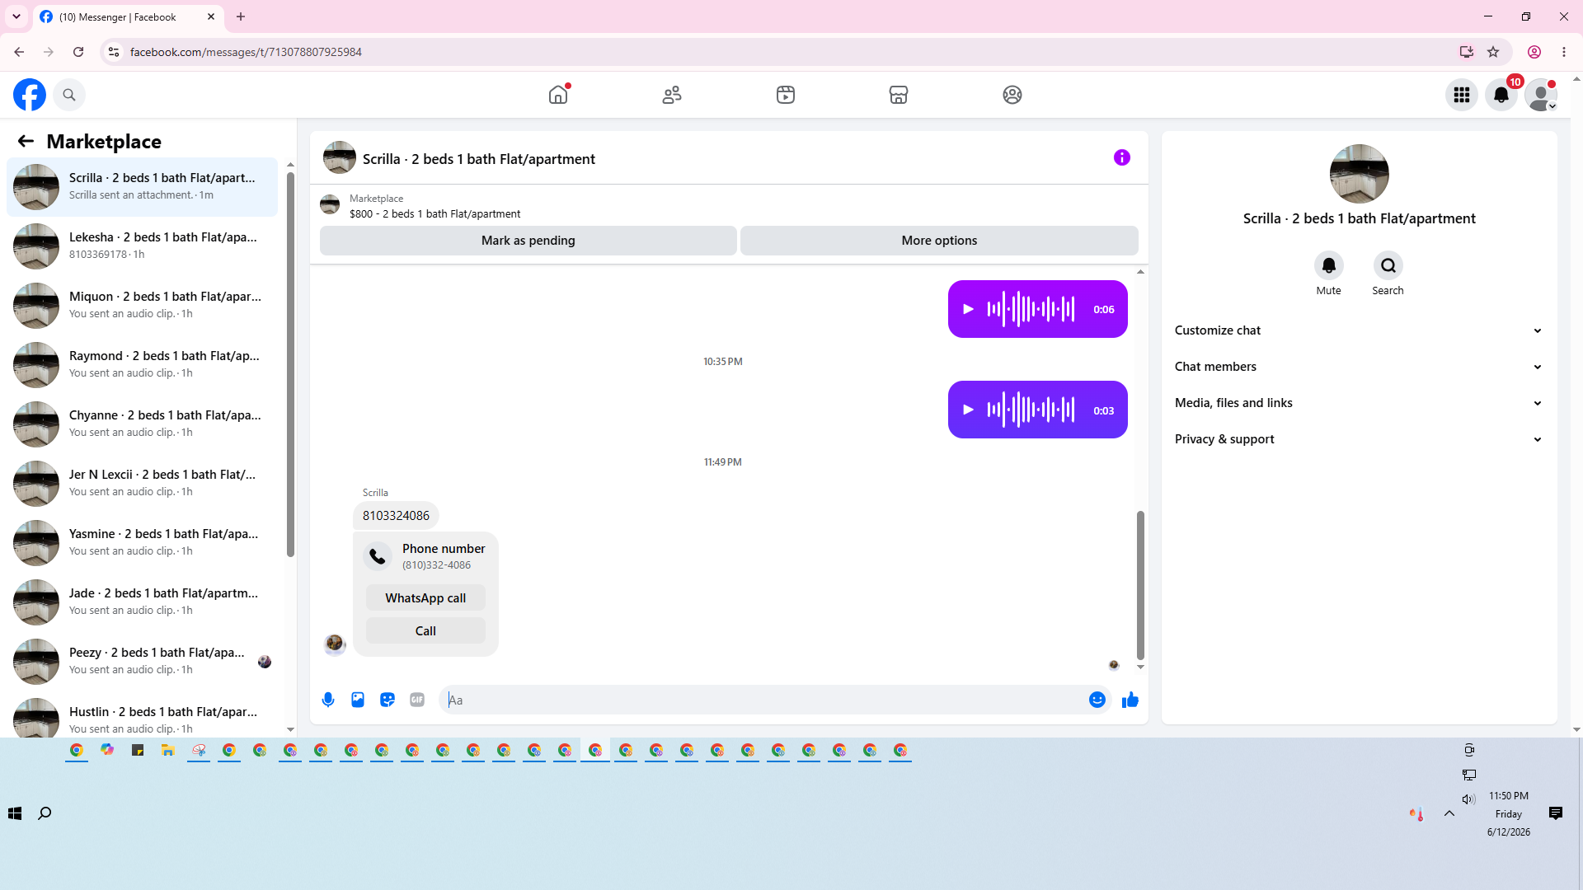The height and width of the screenshot is (890, 1583).
Task: Click the large listing photo in right panel
Action: click(1359, 174)
